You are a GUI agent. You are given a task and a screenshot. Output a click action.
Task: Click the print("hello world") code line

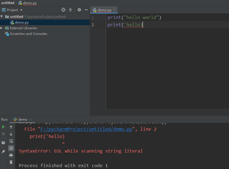134,17
